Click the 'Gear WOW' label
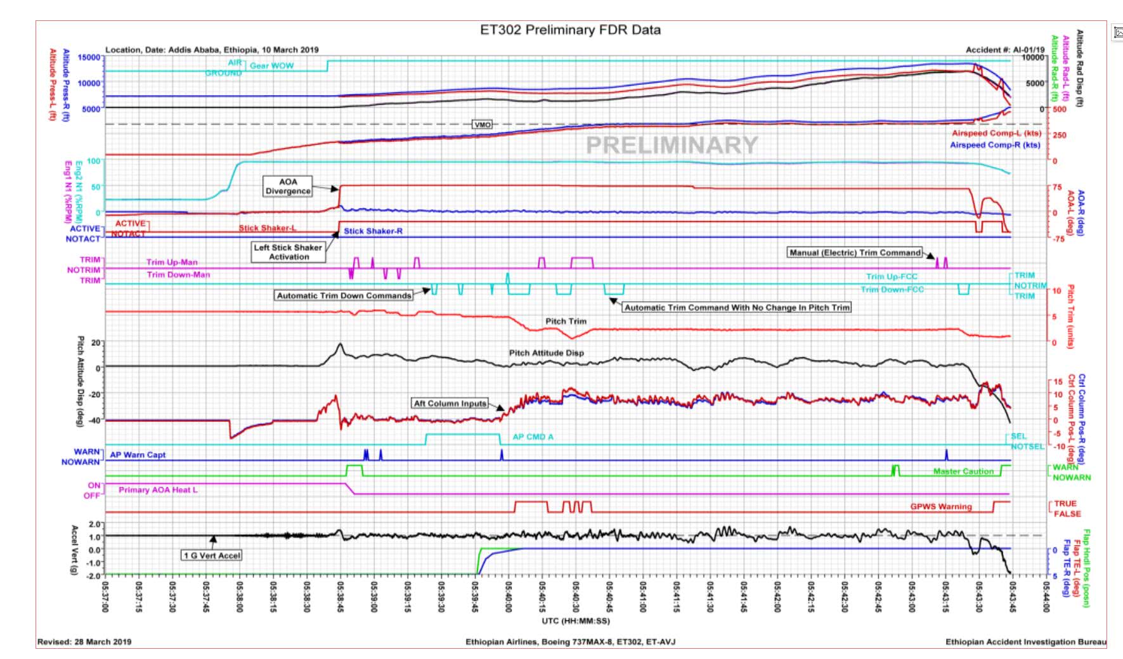The height and width of the screenshot is (659, 1123). 271,65
